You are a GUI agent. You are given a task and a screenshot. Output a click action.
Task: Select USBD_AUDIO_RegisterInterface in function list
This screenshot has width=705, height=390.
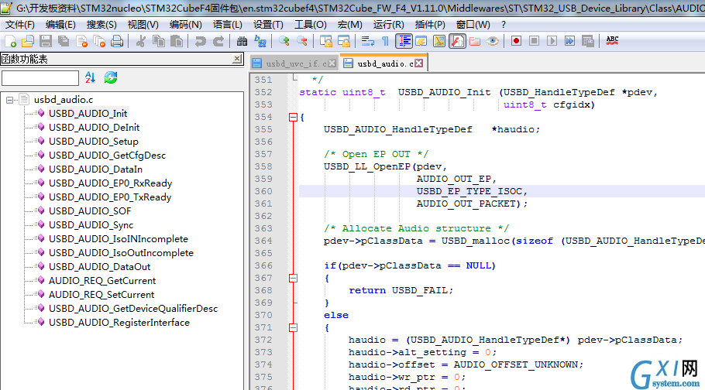coord(119,323)
